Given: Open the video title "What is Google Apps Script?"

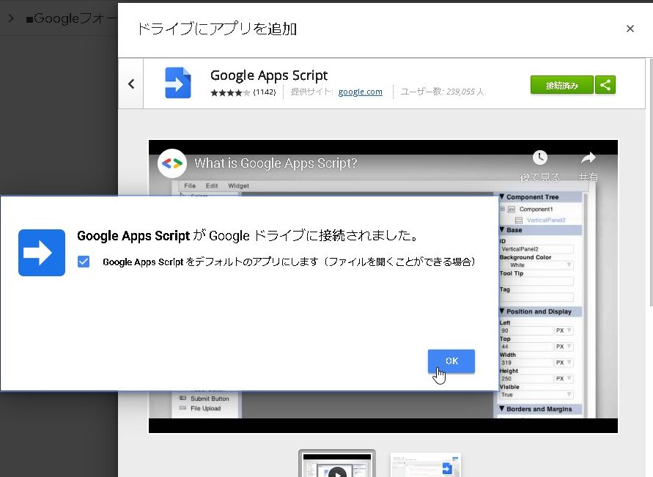Looking at the screenshot, I should (x=276, y=163).
